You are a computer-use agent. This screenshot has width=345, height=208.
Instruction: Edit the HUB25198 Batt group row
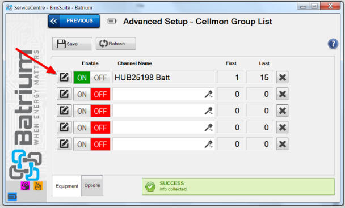pos(64,77)
